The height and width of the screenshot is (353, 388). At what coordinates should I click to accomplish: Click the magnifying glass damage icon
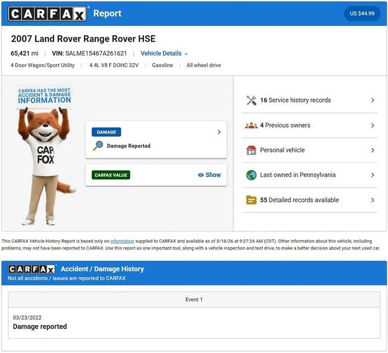pyautogui.click(x=98, y=146)
